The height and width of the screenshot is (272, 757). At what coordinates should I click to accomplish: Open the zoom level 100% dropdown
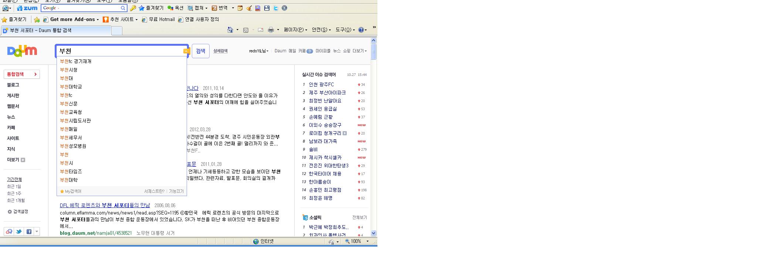click(367, 241)
